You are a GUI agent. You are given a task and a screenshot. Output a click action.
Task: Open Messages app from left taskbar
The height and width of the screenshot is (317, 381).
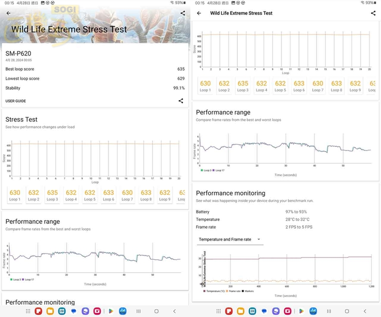73,311
